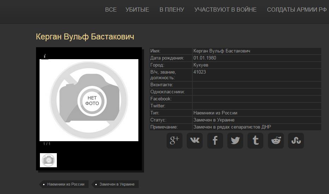The height and width of the screenshot is (194, 329).
Task: Select the small no-photo thumbnail
Action: click(x=48, y=160)
